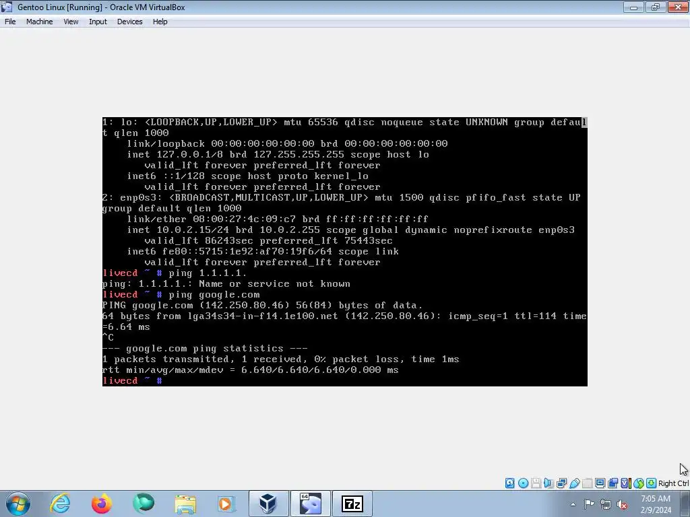690x517 pixels.
Task: Click the 'inet 10.0.2.15/24' address line
Action: tap(350, 230)
